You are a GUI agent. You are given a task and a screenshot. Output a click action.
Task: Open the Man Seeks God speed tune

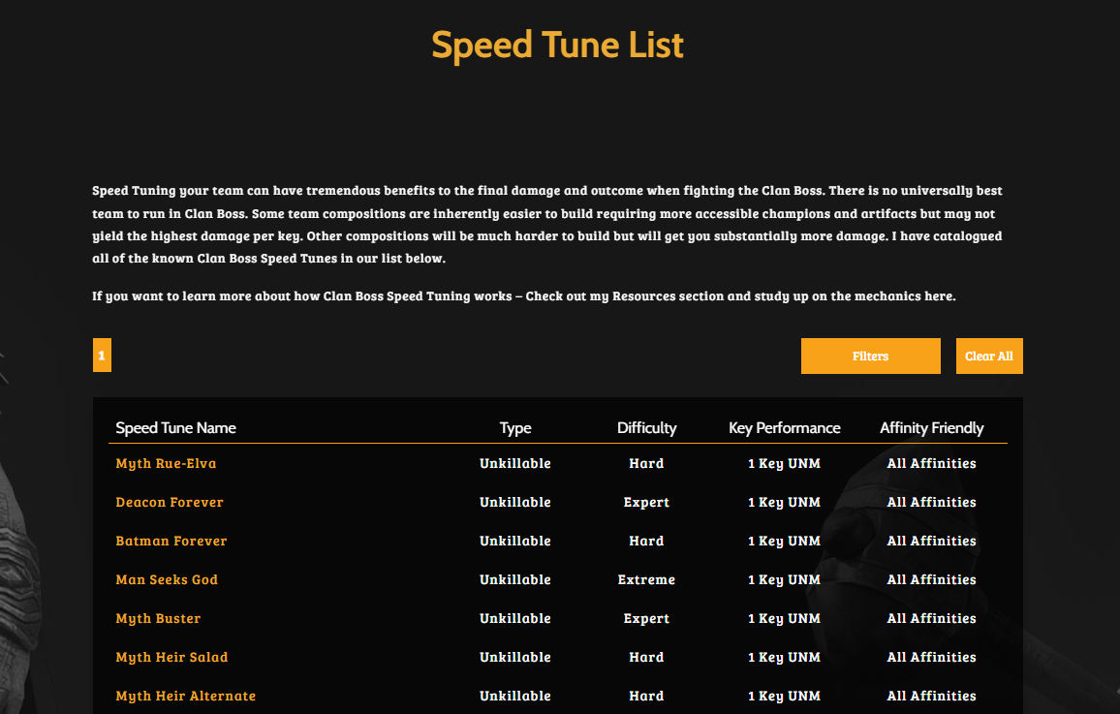coord(167,579)
